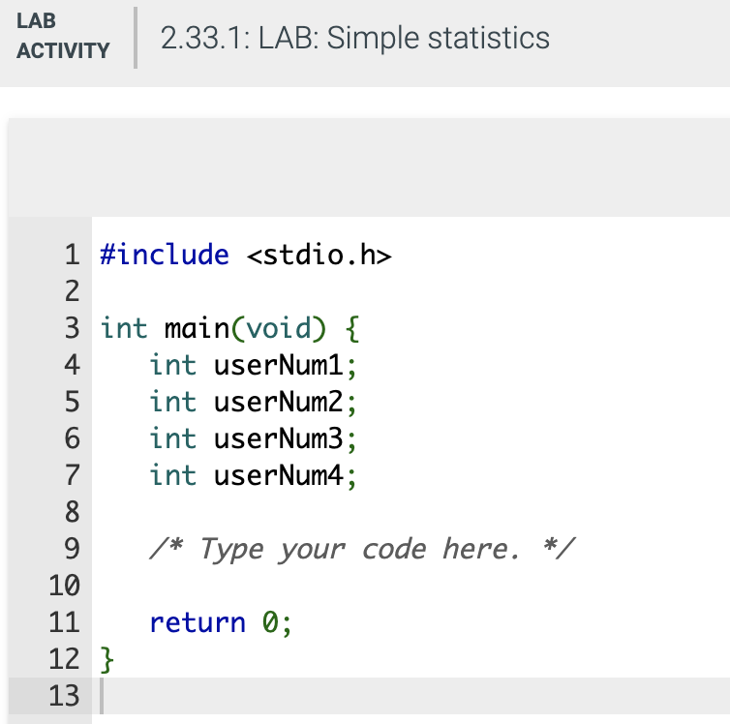Click the return 0 statement
This screenshot has width=730, height=724.
(x=220, y=622)
